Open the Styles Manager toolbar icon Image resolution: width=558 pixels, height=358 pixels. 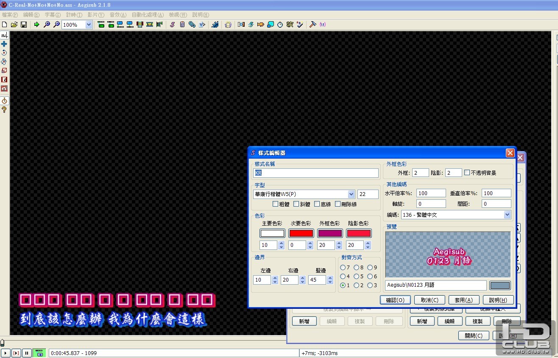click(x=172, y=25)
